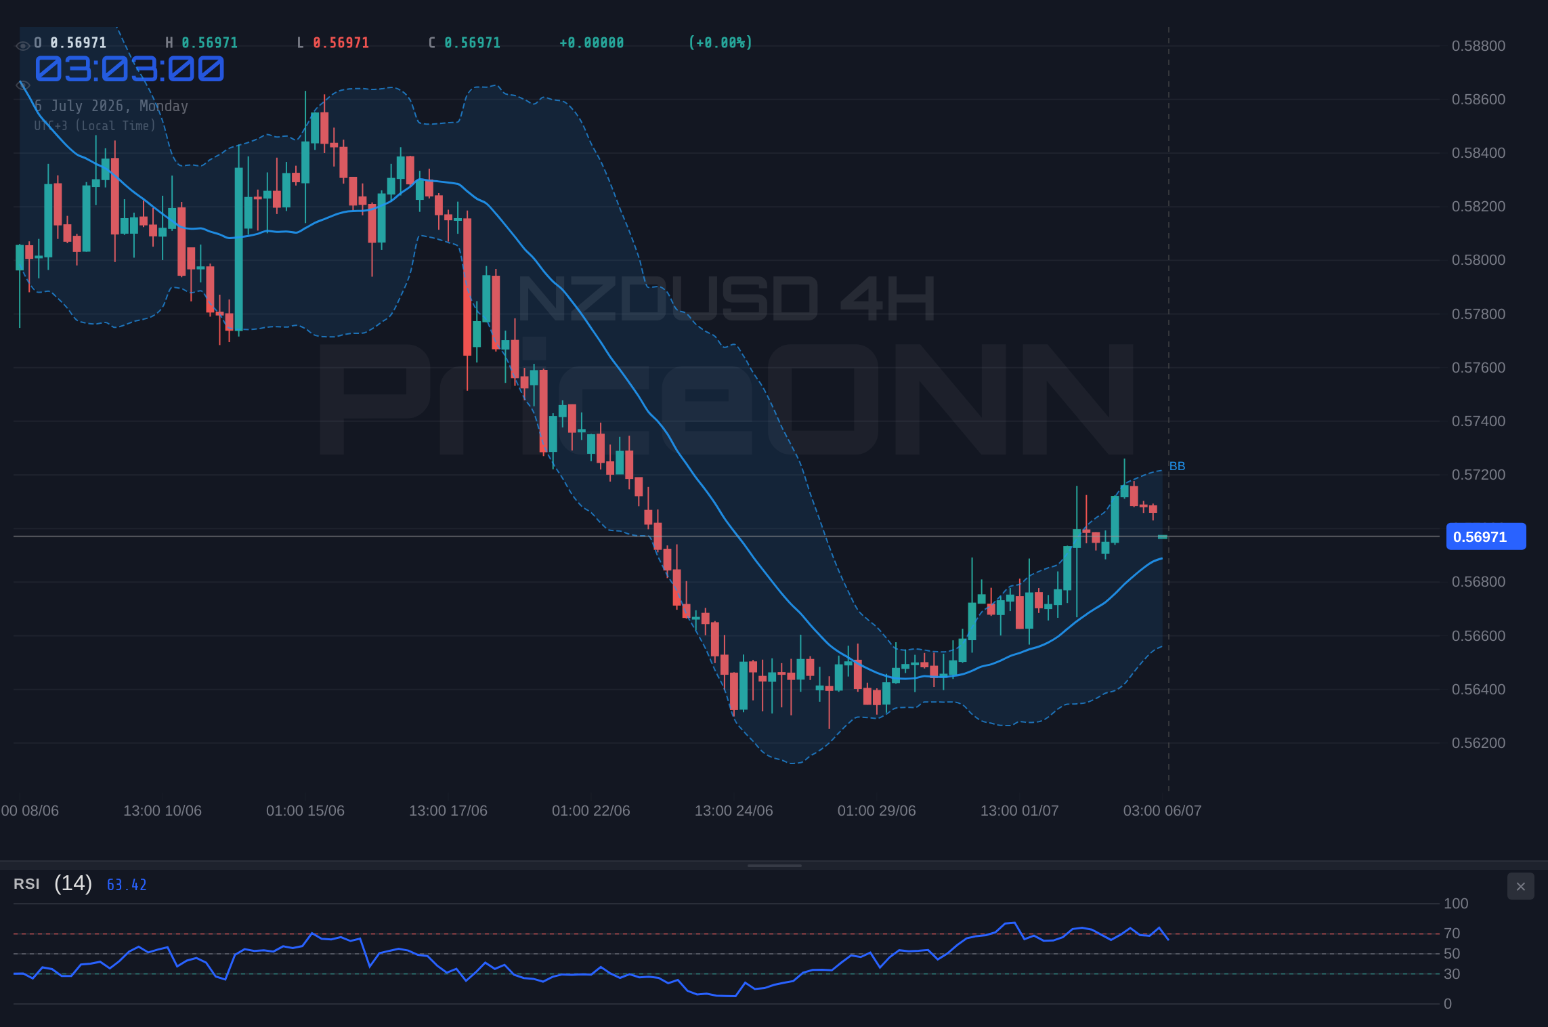Click the (+0.00%) percent change

point(721,43)
